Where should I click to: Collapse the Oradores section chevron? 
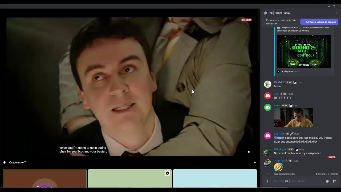tap(255, 162)
